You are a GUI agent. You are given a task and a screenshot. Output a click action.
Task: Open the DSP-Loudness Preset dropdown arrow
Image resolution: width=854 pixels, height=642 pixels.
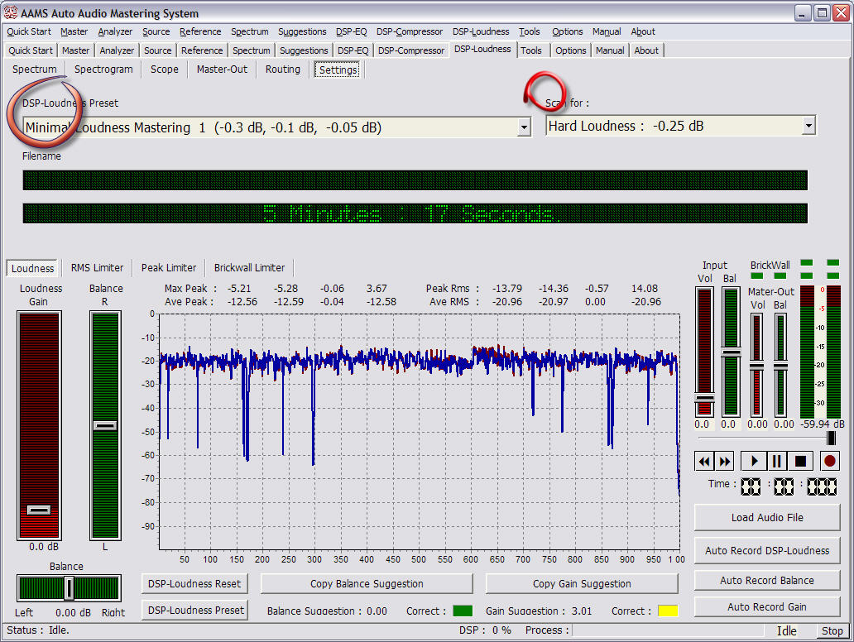pyautogui.click(x=523, y=127)
